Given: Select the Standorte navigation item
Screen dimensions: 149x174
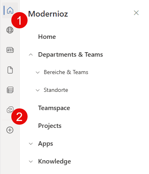Looking at the screenshot, I should click(56, 90).
